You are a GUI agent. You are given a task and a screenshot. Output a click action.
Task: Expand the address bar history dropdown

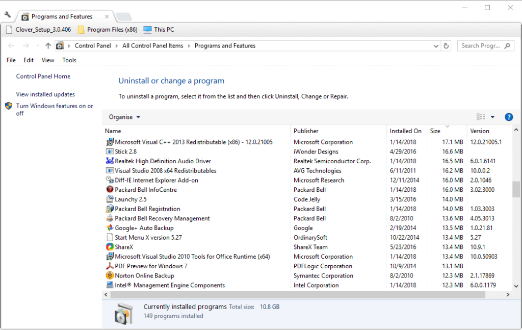[436, 46]
